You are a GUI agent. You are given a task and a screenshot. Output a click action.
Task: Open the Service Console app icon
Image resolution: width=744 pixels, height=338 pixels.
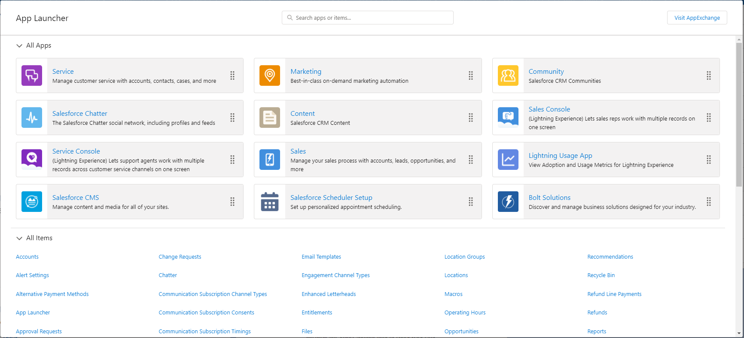point(32,160)
